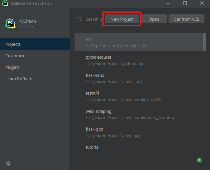Viewport: 210px width, 170px height.
Task: Click path ~\PycharmProjects\flask-heroku\testAPI
Action: point(123,100)
